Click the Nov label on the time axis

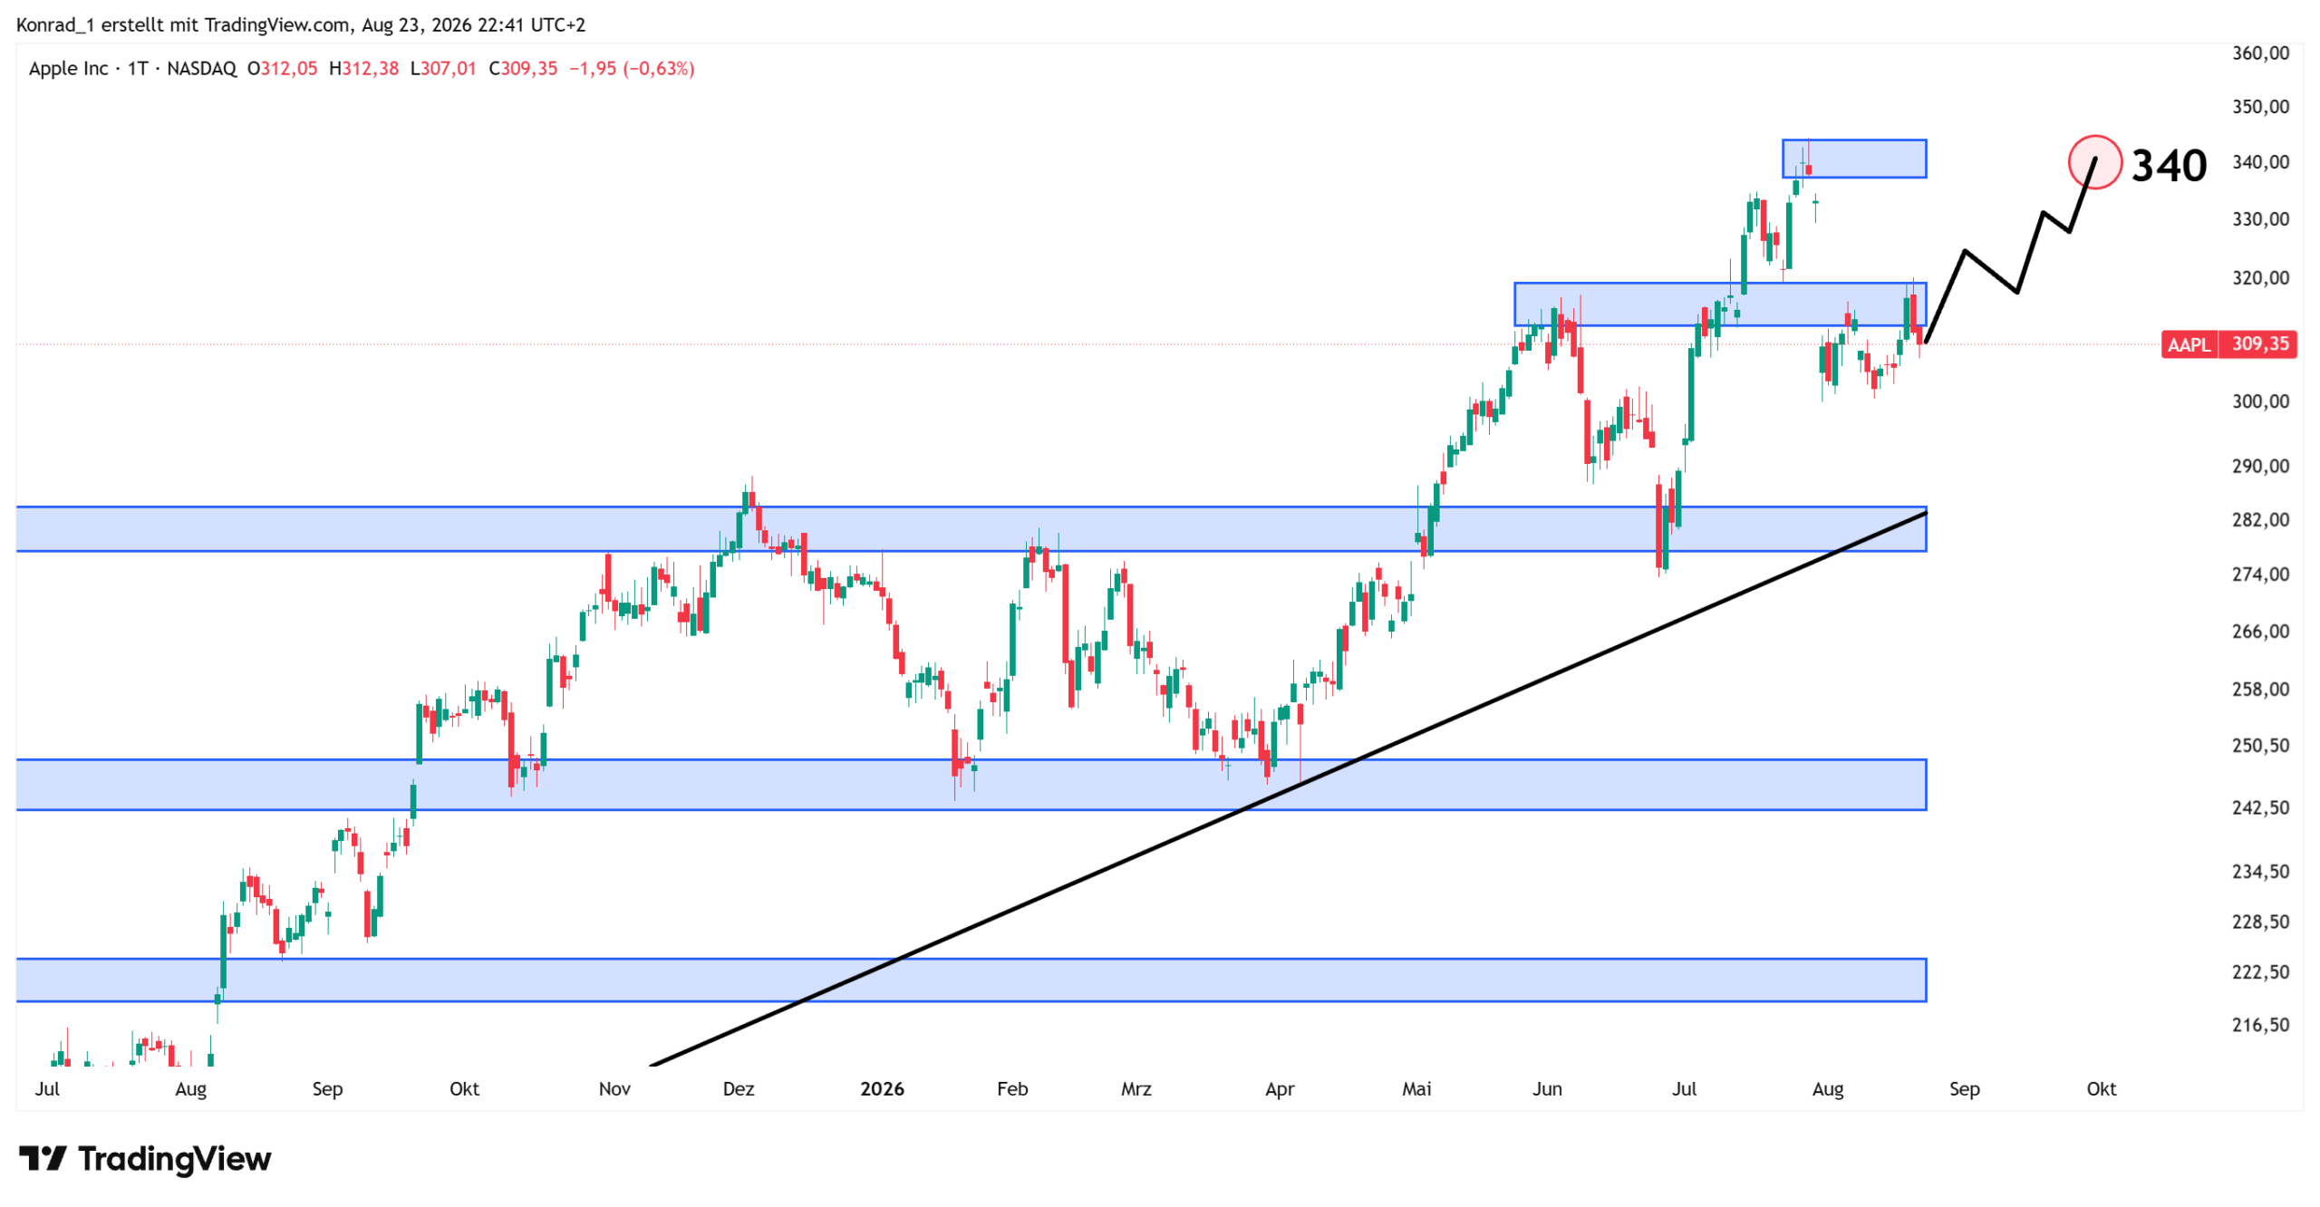pyautogui.click(x=614, y=1089)
